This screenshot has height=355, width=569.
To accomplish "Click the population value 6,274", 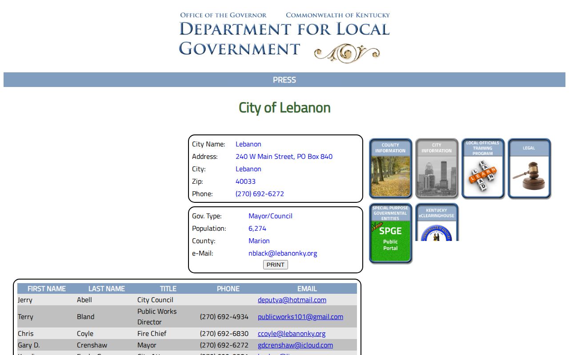I will (x=257, y=229).
